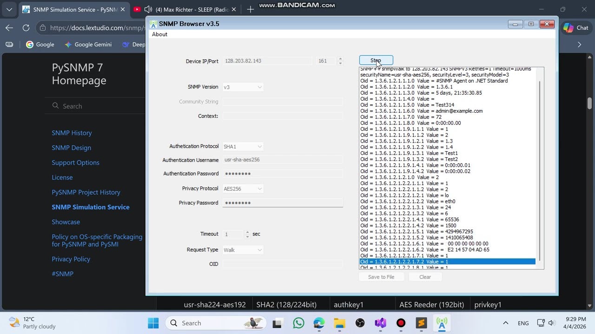Open the Google Gemini bookmark
Image resolution: width=595 pixels, height=334 pixels.
88,45
